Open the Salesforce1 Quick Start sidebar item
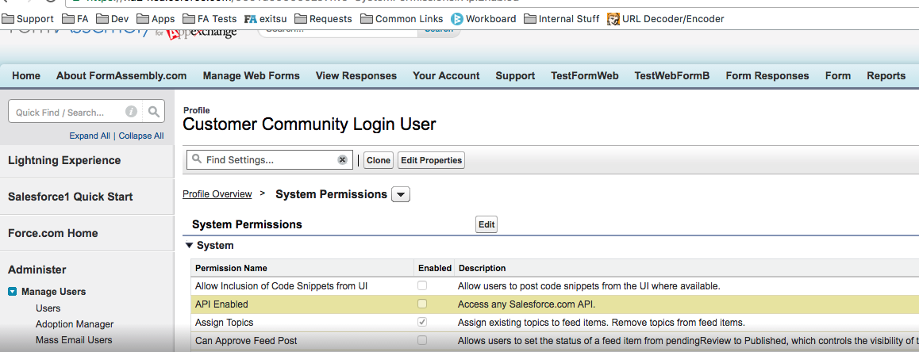 tap(71, 197)
